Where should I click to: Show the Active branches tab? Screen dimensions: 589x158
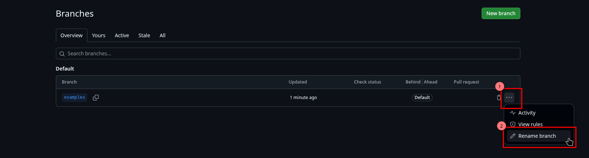122,35
